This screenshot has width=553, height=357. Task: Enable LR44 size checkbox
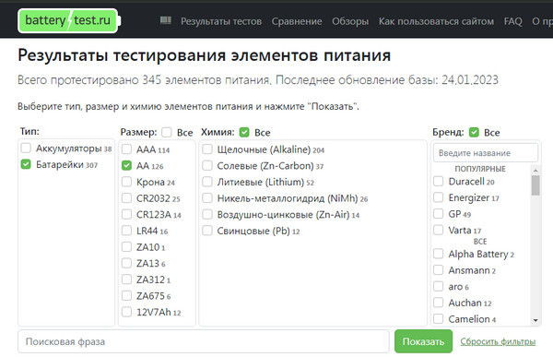tap(126, 231)
